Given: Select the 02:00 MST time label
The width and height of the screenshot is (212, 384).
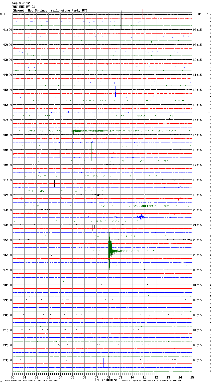Looking at the screenshot, I should (8, 45).
